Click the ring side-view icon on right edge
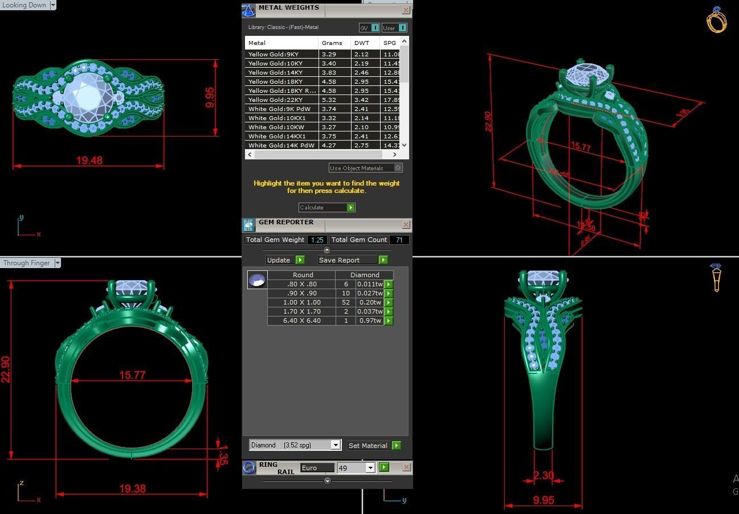 pyautogui.click(x=716, y=277)
